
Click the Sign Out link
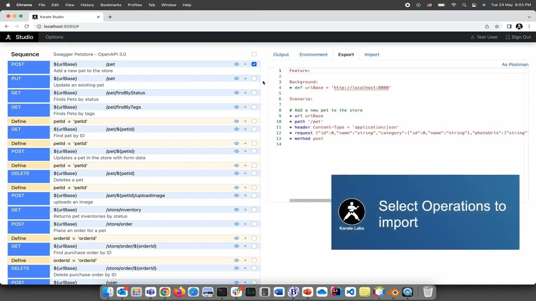(518, 37)
